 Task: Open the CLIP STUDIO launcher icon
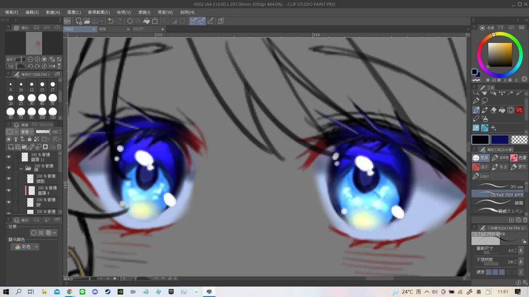point(68,21)
